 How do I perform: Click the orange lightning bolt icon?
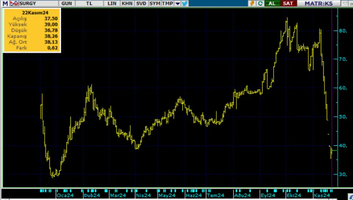(x=252, y=3)
